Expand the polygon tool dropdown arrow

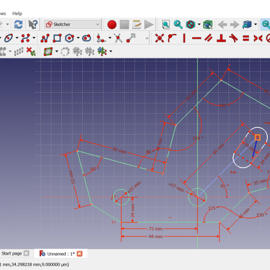coord(78,38)
